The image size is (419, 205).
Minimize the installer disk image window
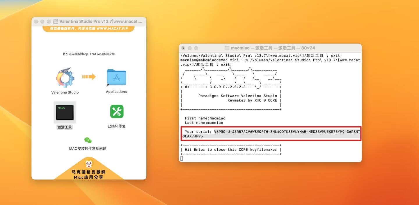[42, 21]
